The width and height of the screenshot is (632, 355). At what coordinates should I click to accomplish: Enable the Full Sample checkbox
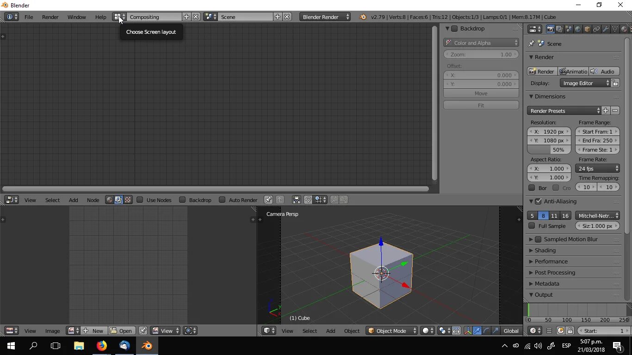pyautogui.click(x=532, y=226)
